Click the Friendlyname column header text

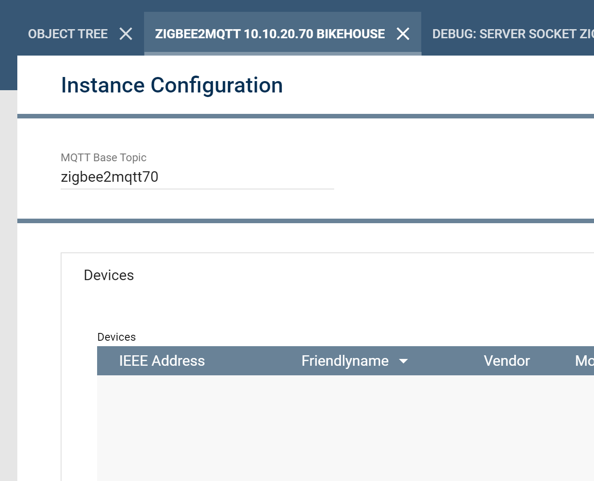click(x=345, y=361)
